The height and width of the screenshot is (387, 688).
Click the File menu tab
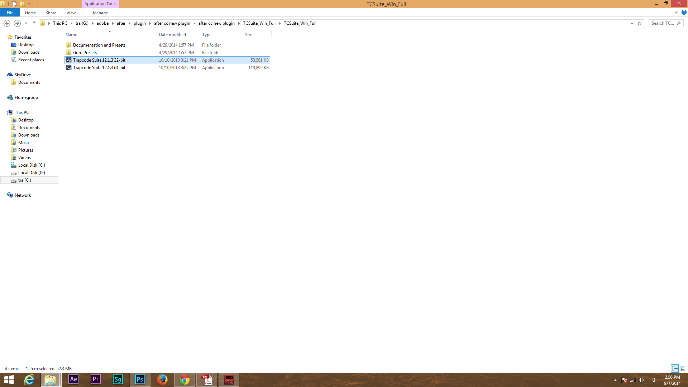(x=10, y=13)
